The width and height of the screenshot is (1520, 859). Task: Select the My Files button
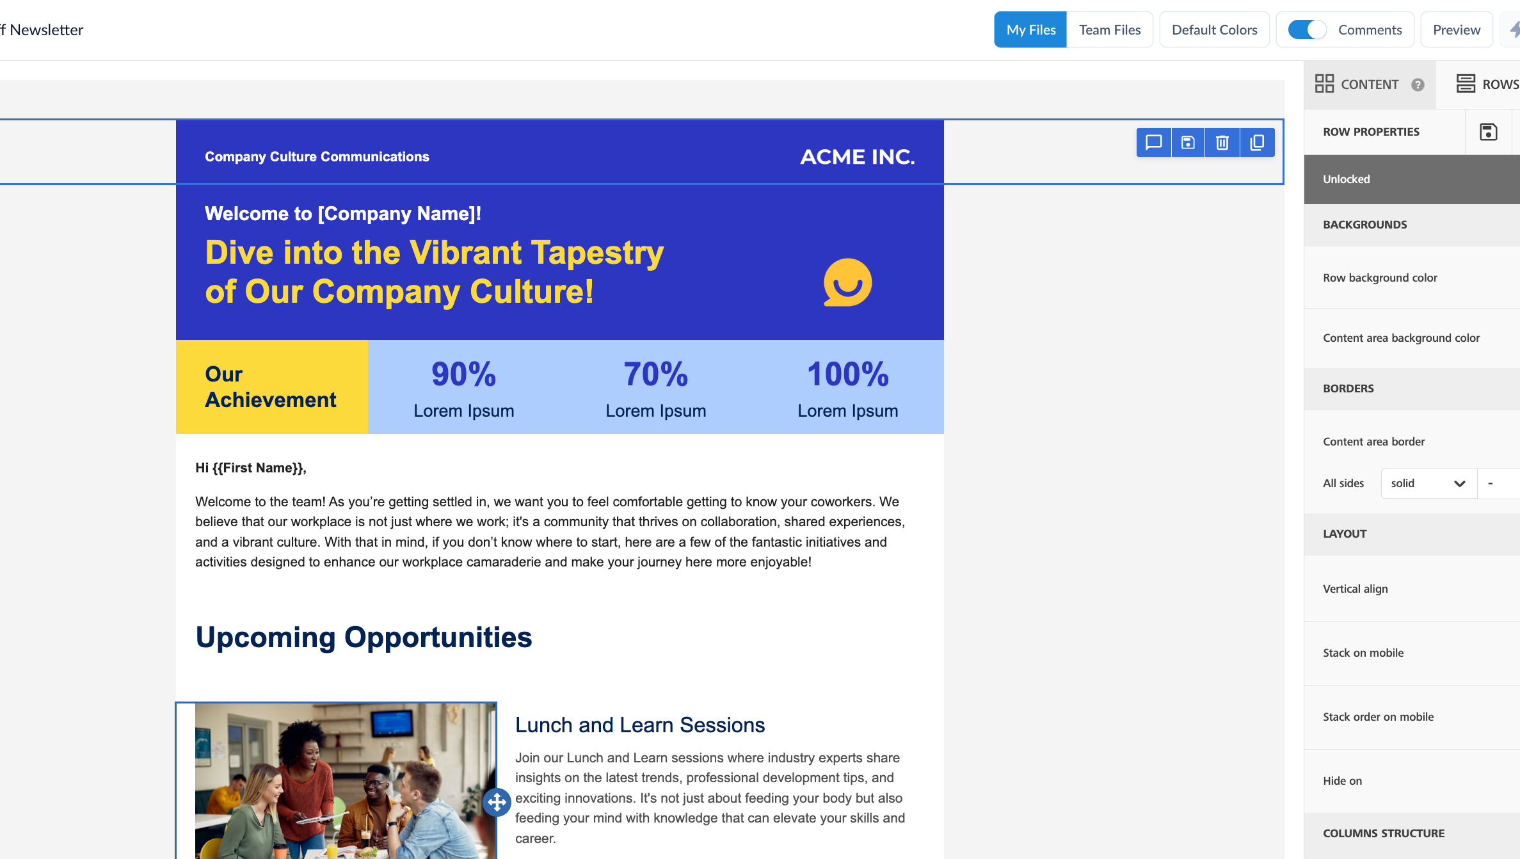(1030, 29)
